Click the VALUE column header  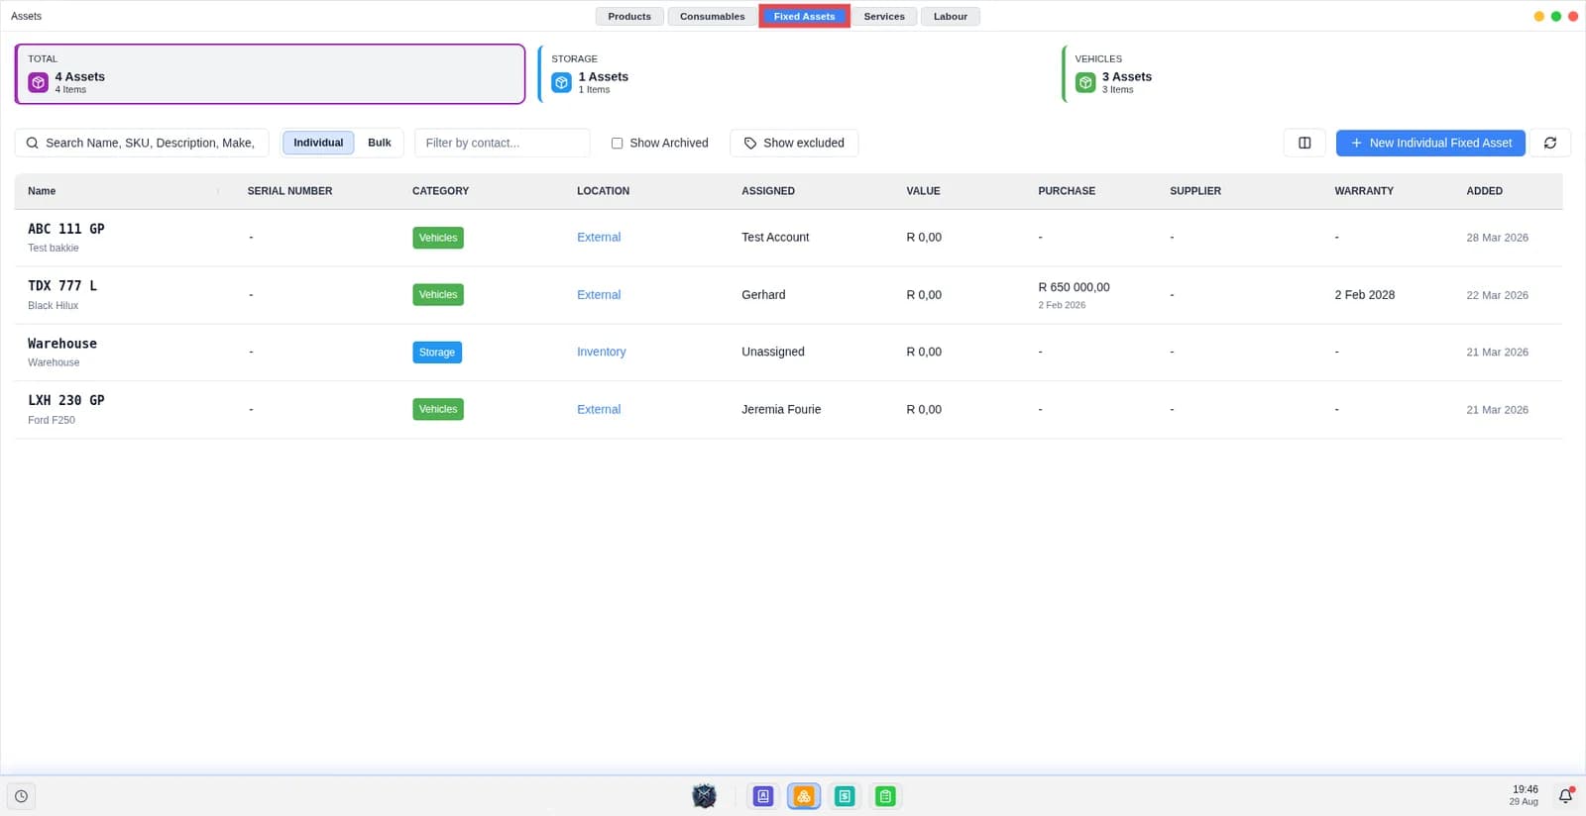pos(923,191)
